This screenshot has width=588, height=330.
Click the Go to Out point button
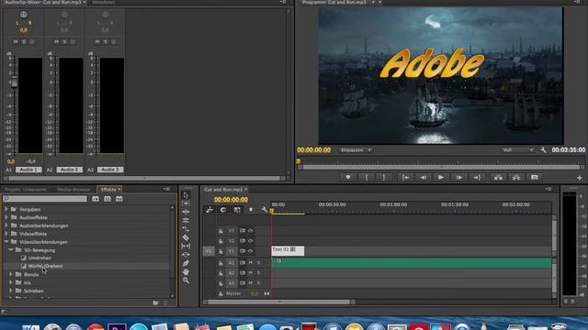pyautogui.click(x=477, y=177)
